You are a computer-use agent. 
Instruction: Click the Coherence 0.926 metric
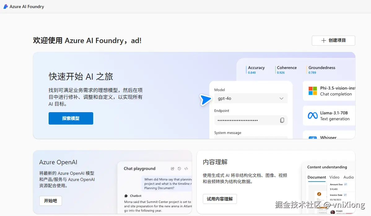[x=286, y=70]
